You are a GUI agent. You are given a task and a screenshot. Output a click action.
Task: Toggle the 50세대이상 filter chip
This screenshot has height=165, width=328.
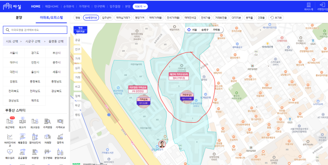point(91,18)
